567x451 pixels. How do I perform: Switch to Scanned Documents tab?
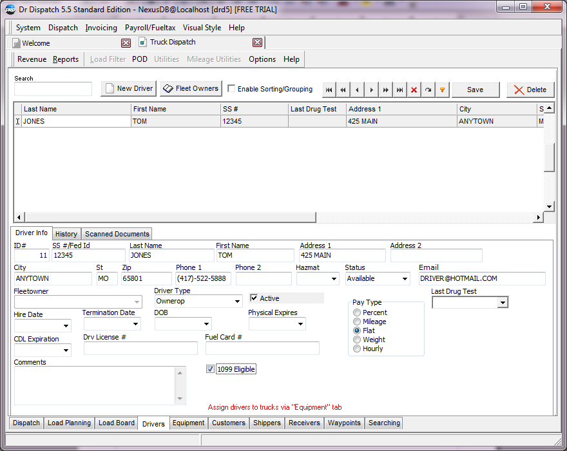tap(117, 234)
